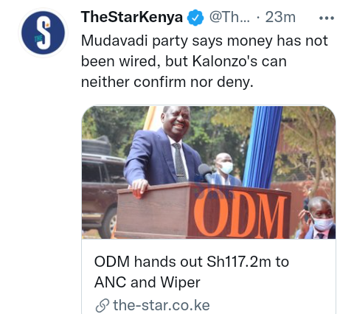The image size is (354, 314).
Task: Click the blue curtain drape in photo
Action: (262, 147)
